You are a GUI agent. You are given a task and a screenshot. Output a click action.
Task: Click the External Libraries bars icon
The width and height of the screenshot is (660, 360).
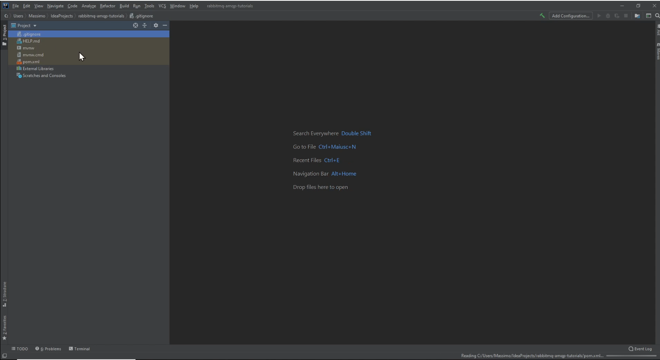pyautogui.click(x=19, y=69)
